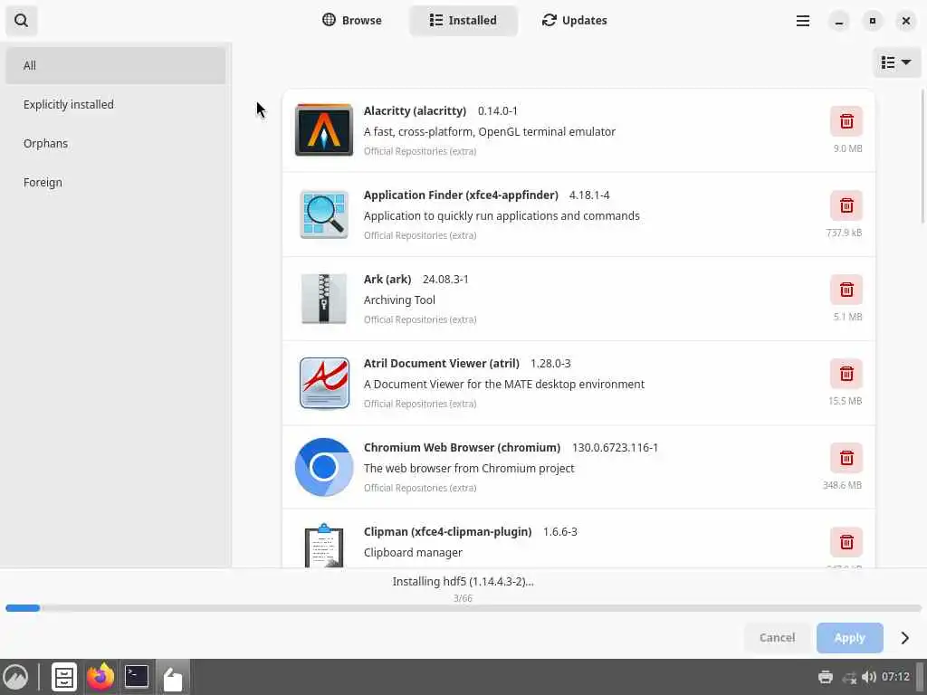Click the 07:12 clock in the taskbar

click(x=895, y=677)
